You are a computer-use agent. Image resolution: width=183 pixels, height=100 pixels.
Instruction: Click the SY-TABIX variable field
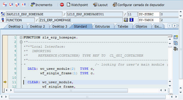coord(149,20)
